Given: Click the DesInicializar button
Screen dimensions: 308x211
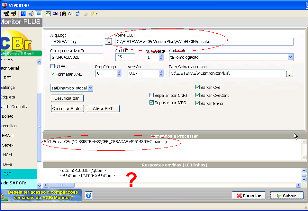Looking at the screenshot, I should (67, 98).
